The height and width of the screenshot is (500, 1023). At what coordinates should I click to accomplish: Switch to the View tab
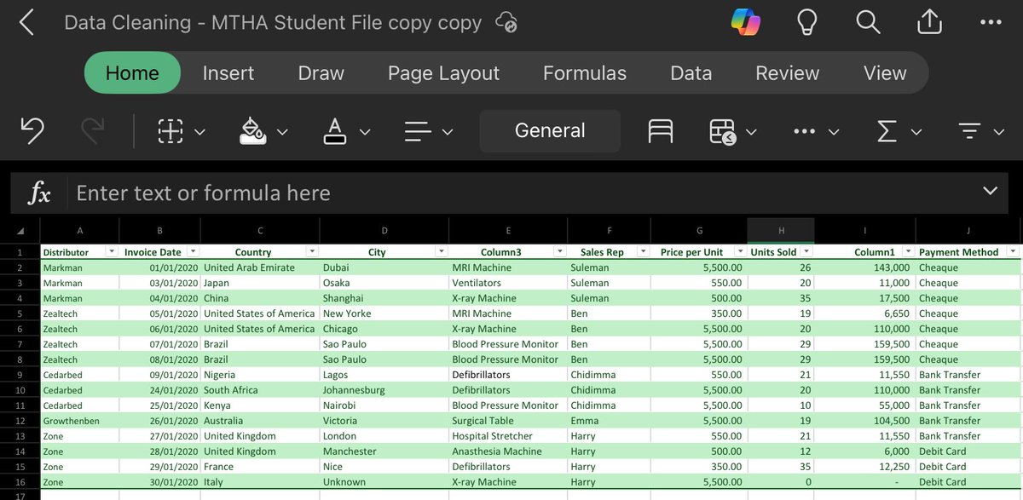[x=885, y=73]
